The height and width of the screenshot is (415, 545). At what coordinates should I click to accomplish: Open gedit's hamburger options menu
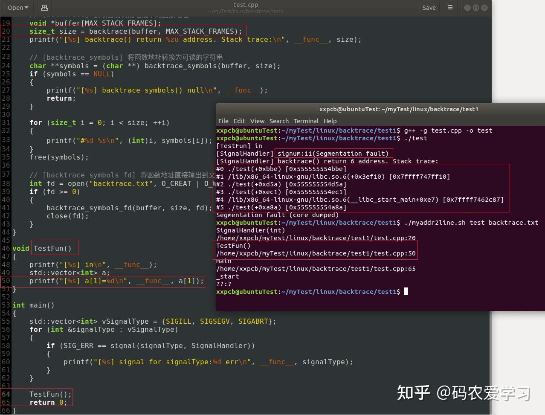[x=450, y=7]
